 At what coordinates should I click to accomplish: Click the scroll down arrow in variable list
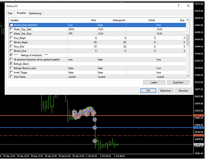click(188, 76)
